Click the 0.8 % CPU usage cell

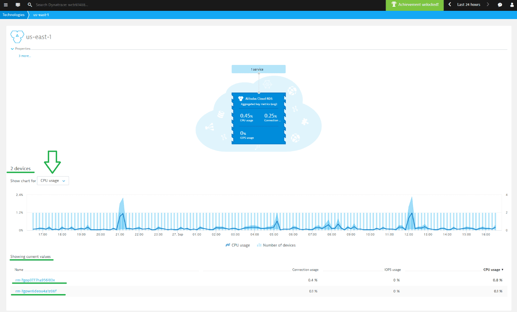click(x=497, y=280)
